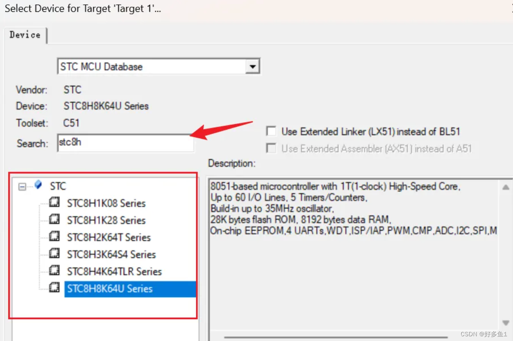Select STC8H4K64TLR Series in device tree
This screenshot has height=341, width=513.
click(115, 272)
